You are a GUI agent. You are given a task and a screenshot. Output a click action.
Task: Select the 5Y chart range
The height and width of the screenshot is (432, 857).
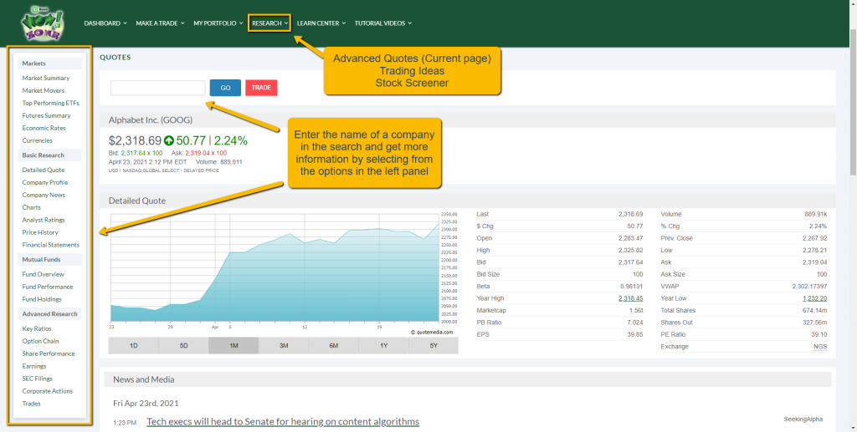[434, 346]
